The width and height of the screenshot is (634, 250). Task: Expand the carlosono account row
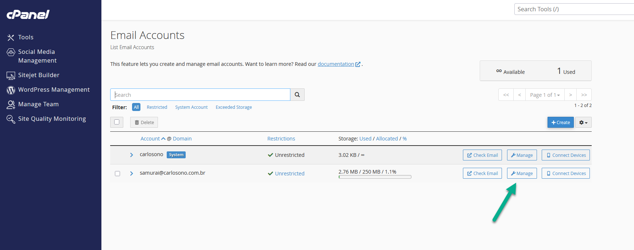click(x=131, y=155)
